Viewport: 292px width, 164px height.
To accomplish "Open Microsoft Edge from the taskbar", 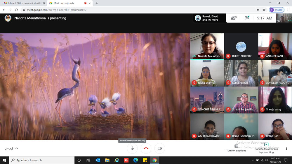I will [135, 160].
